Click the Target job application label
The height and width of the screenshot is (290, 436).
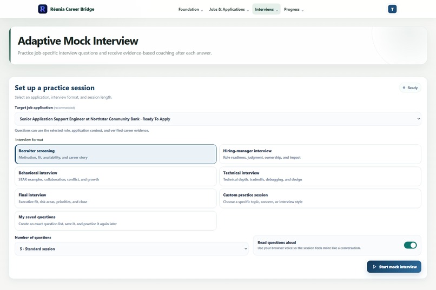coord(34,107)
